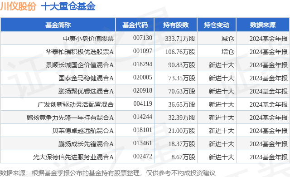Click the 持仓变动 column header

[x=217, y=25]
